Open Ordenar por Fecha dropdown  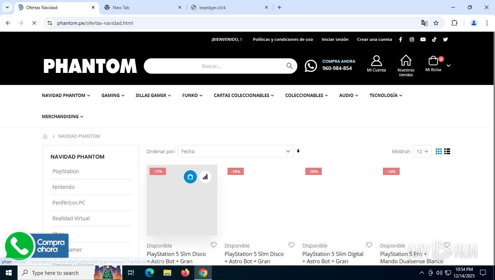point(236,151)
